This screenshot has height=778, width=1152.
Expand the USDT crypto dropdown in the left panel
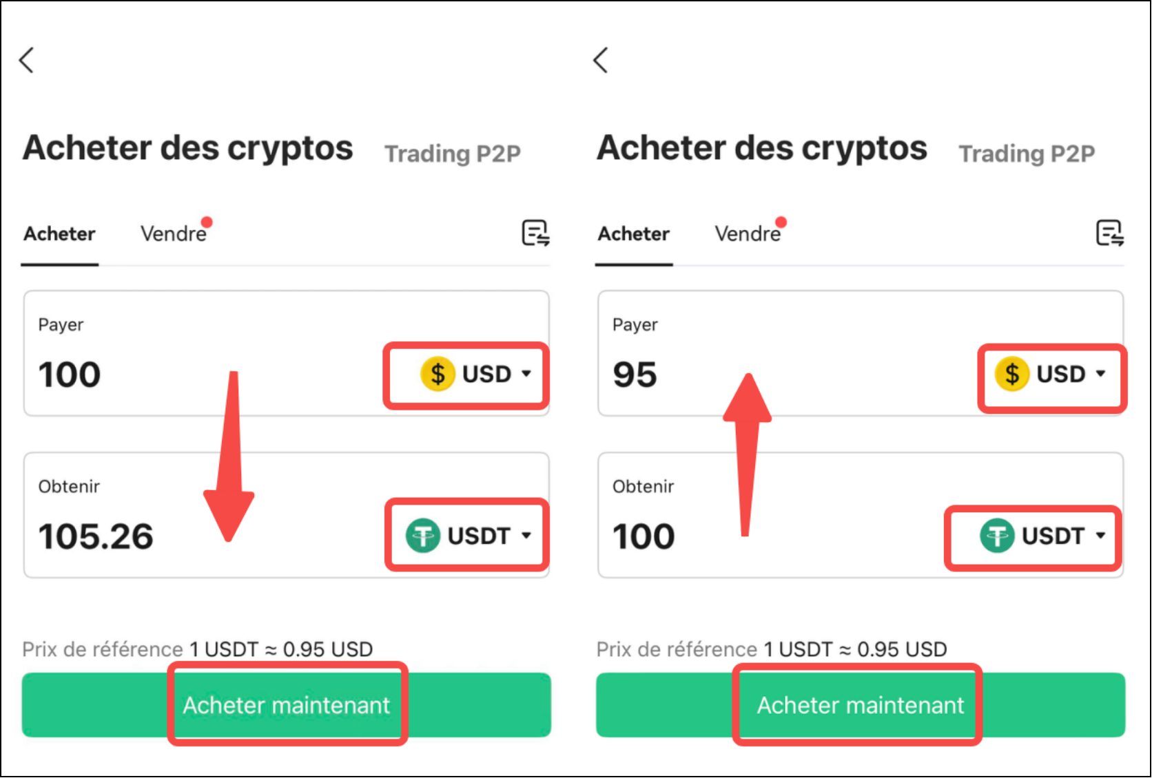pyautogui.click(x=469, y=536)
